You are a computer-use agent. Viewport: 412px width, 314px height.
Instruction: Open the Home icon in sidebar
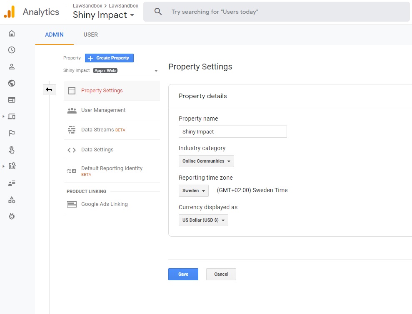tap(12, 33)
